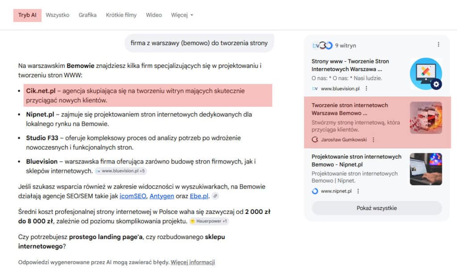Open the icomSEO link
Image resolution: width=457 pixels, height=272 pixels.
click(x=132, y=196)
